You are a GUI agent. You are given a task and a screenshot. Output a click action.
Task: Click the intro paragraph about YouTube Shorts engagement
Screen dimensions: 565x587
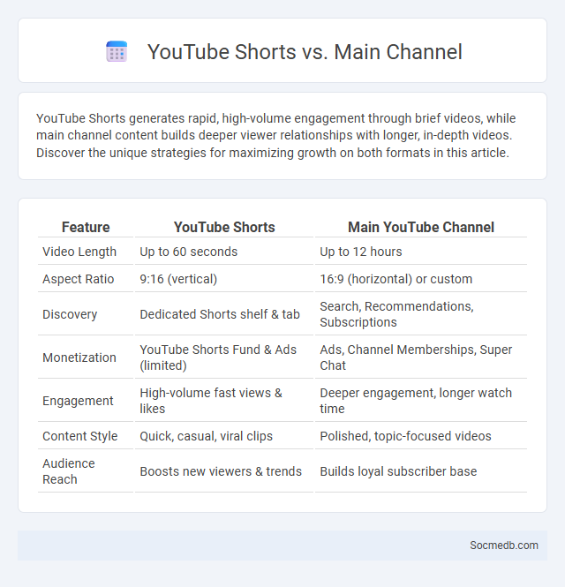(x=276, y=136)
